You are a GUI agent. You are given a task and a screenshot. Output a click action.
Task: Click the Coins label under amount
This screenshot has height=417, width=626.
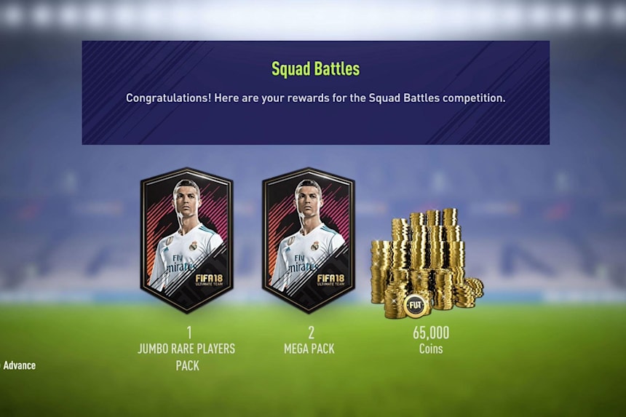(x=431, y=349)
